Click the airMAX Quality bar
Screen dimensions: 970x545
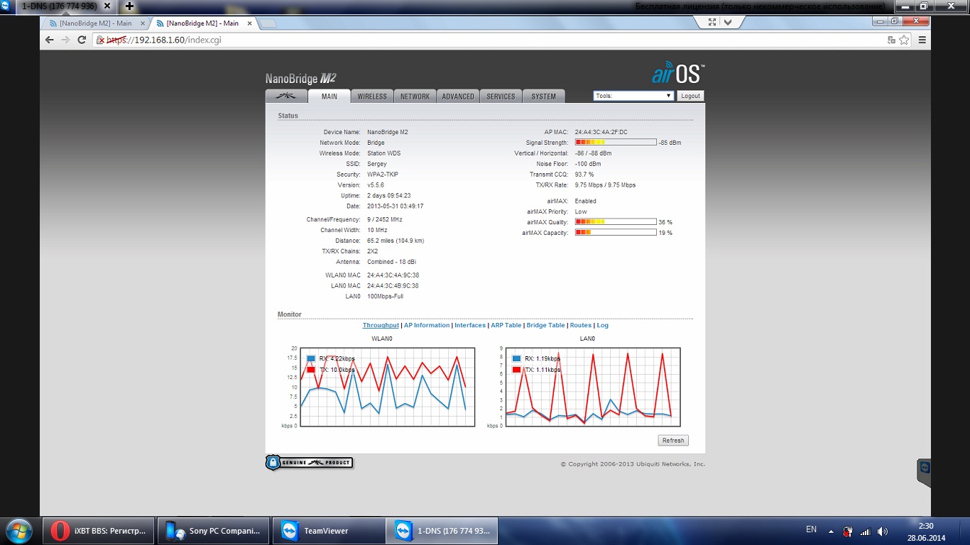616,222
